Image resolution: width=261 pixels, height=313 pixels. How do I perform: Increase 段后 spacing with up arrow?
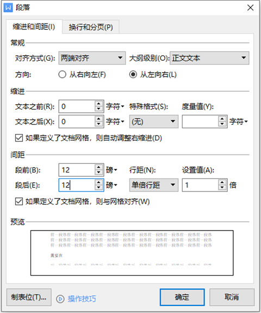(x=98, y=182)
